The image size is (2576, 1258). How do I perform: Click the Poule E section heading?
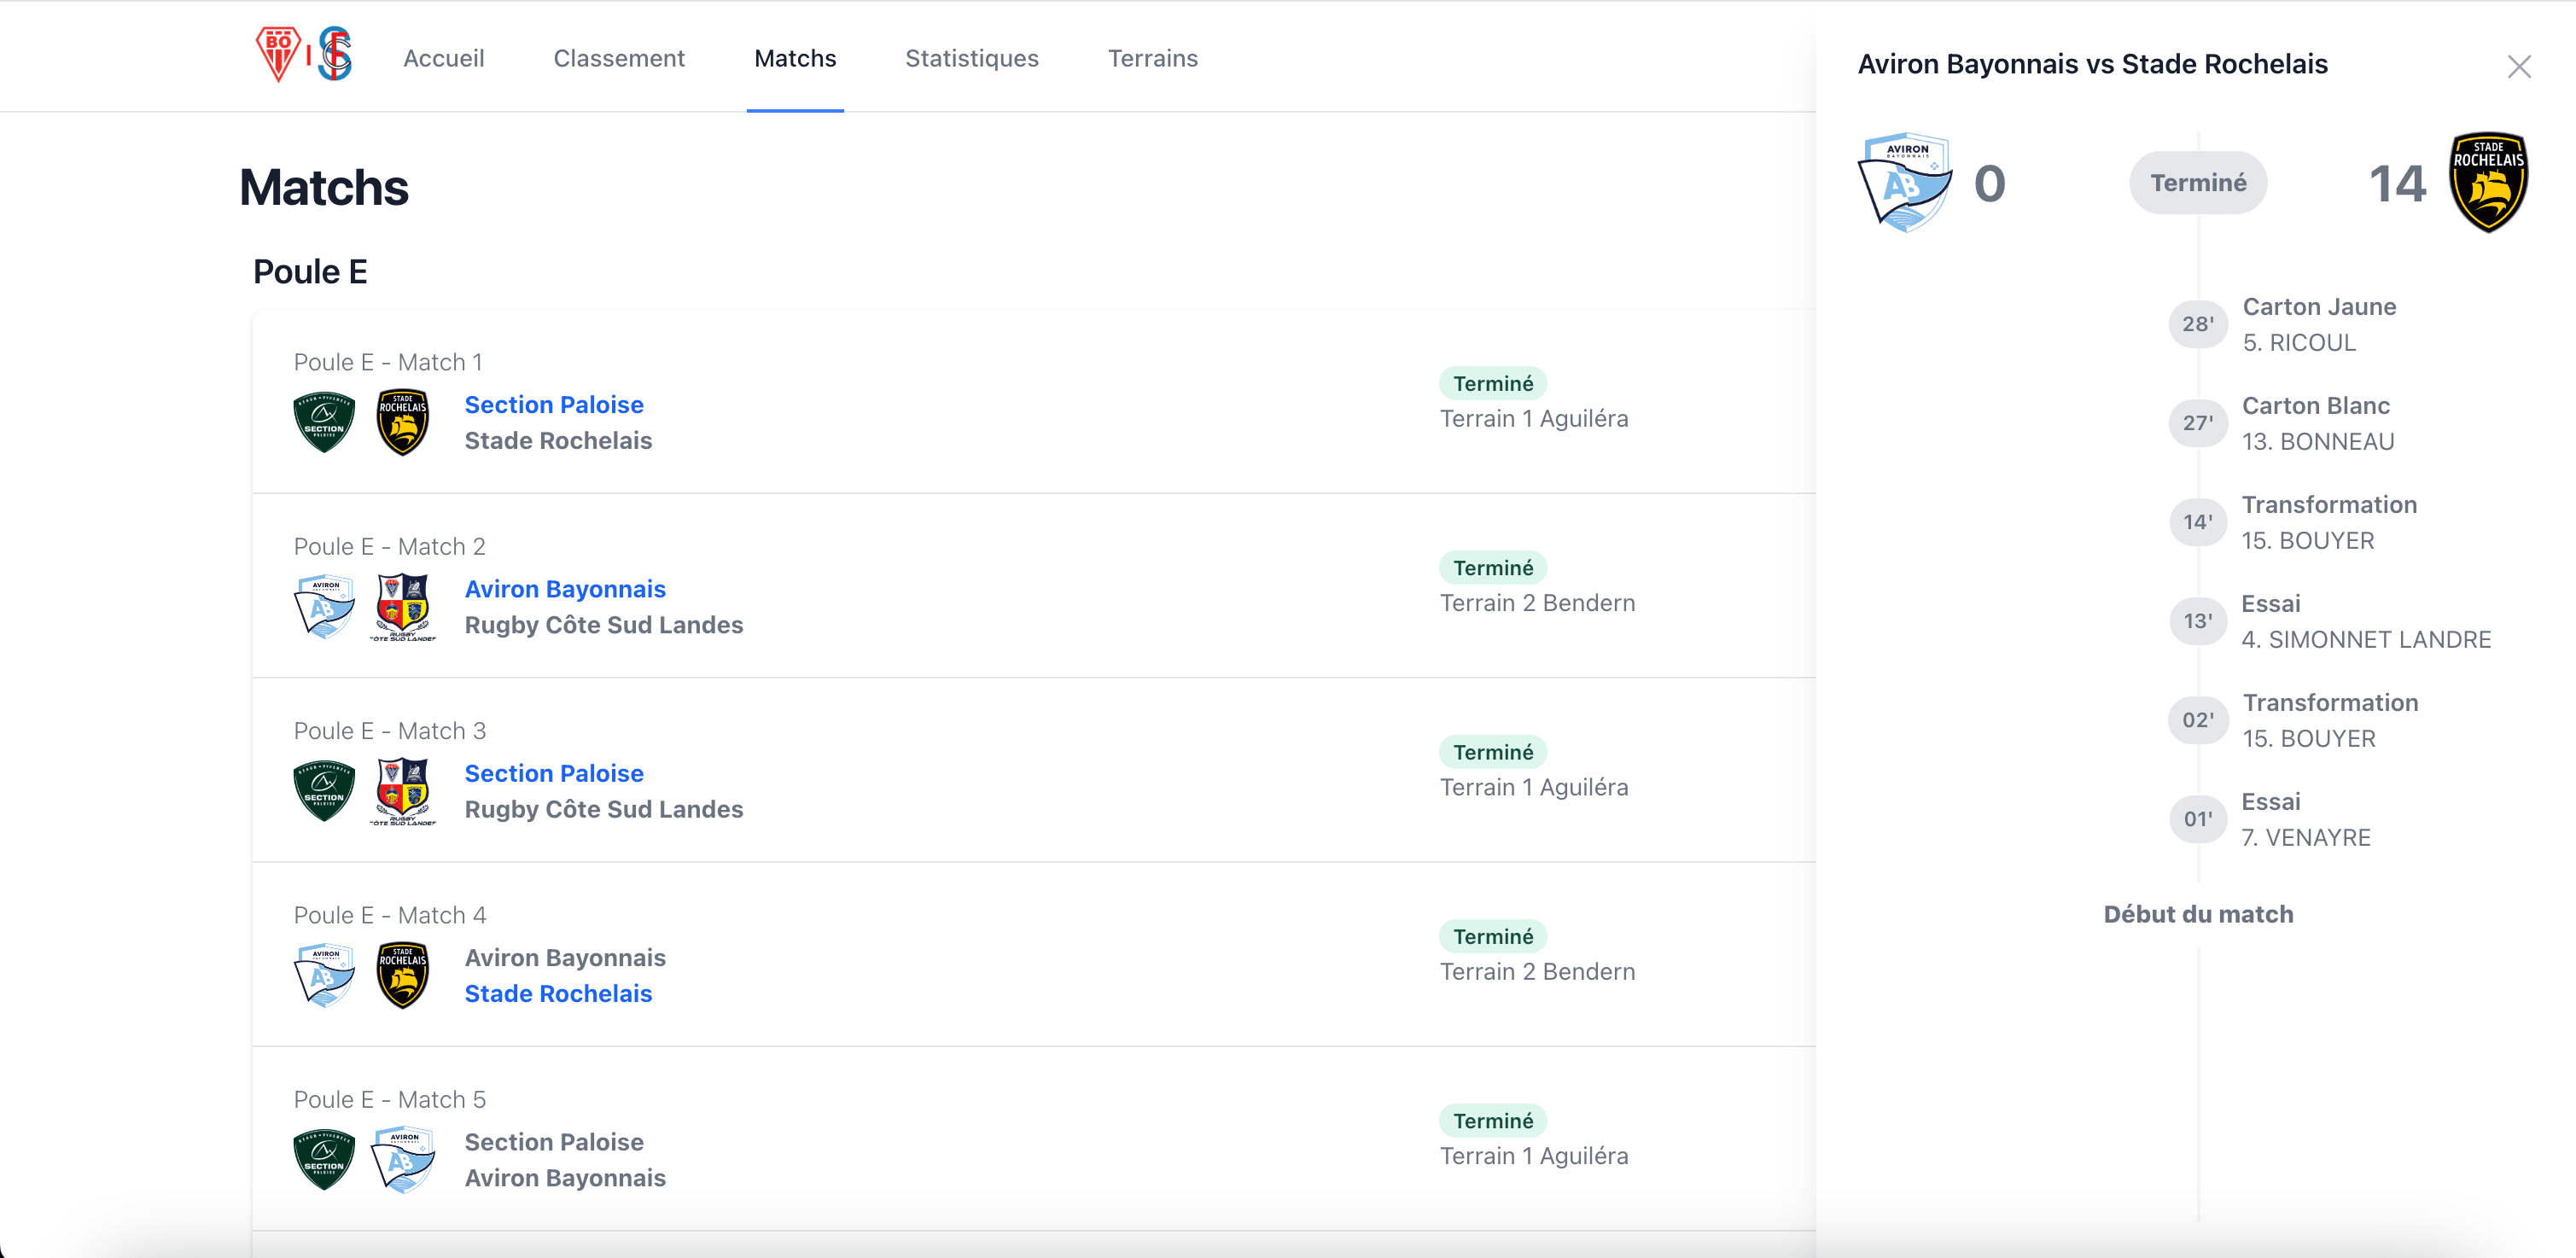310,272
